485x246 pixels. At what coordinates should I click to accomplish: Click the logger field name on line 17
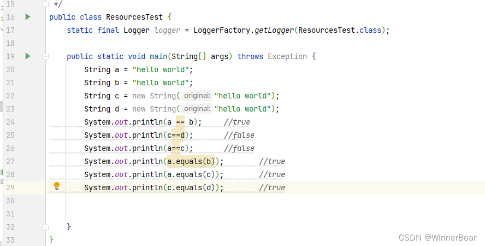(x=167, y=30)
